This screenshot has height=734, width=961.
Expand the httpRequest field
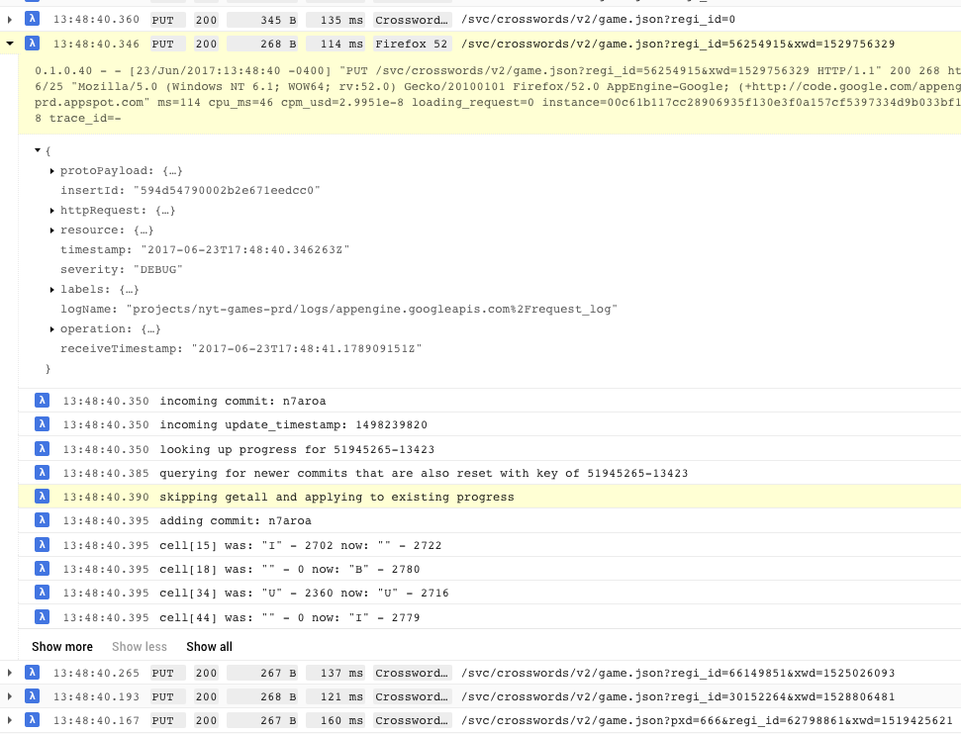[52, 211]
